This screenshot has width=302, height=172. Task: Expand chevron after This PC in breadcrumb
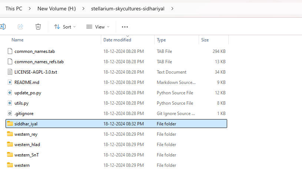click(x=29, y=8)
